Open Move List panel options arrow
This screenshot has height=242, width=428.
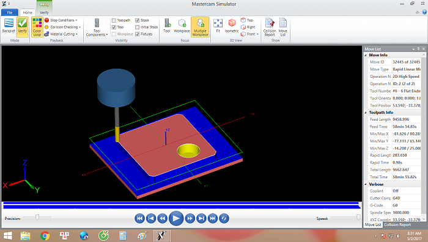413,49
